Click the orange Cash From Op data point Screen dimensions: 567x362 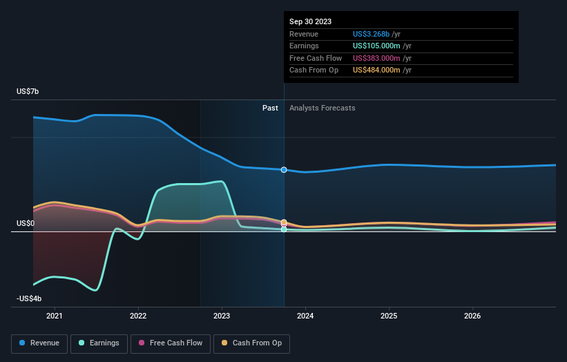coord(284,222)
